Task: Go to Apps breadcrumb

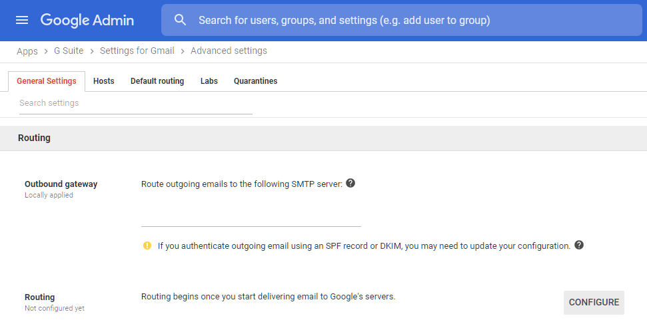Action: click(x=27, y=51)
